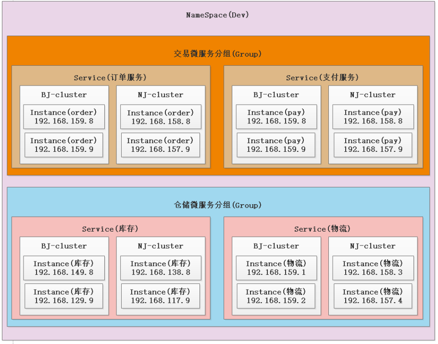Click Instance(库存) 192.168.117.9 box
This screenshot has height=344, width=438.
pyautogui.click(x=160, y=296)
